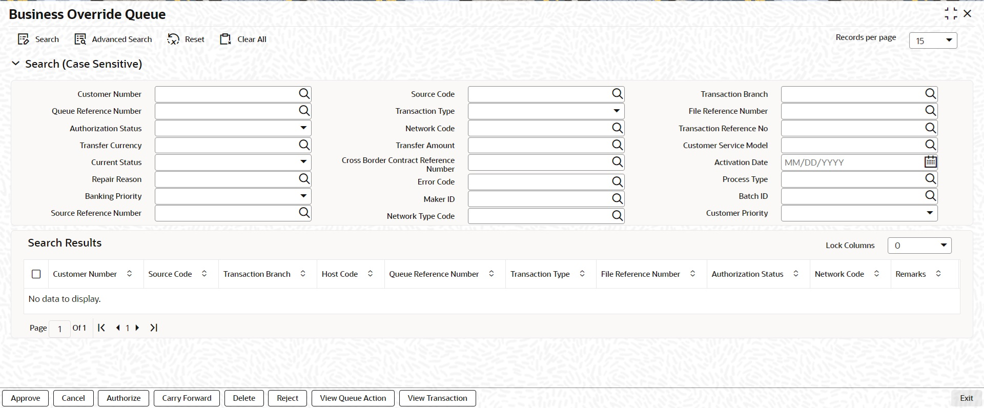Sort results by Source Code
This screenshot has height=408, width=984.
pyautogui.click(x=204, y=274)
